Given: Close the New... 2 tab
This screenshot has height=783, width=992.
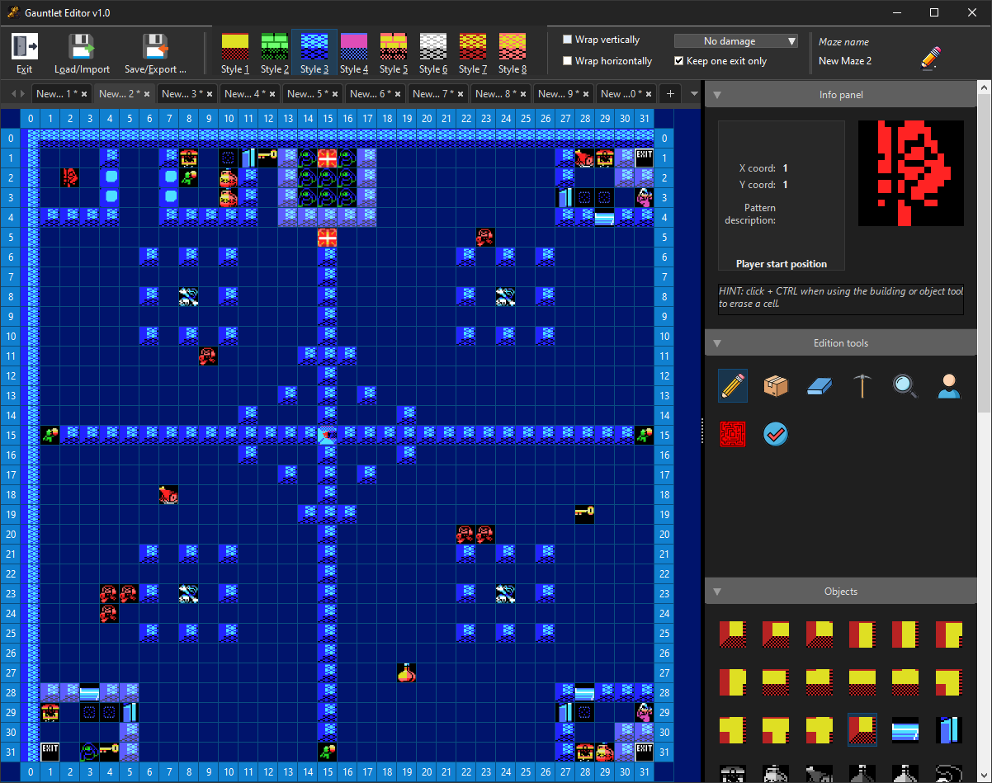Looking at the screenshot, I should [x=147, y=94].
